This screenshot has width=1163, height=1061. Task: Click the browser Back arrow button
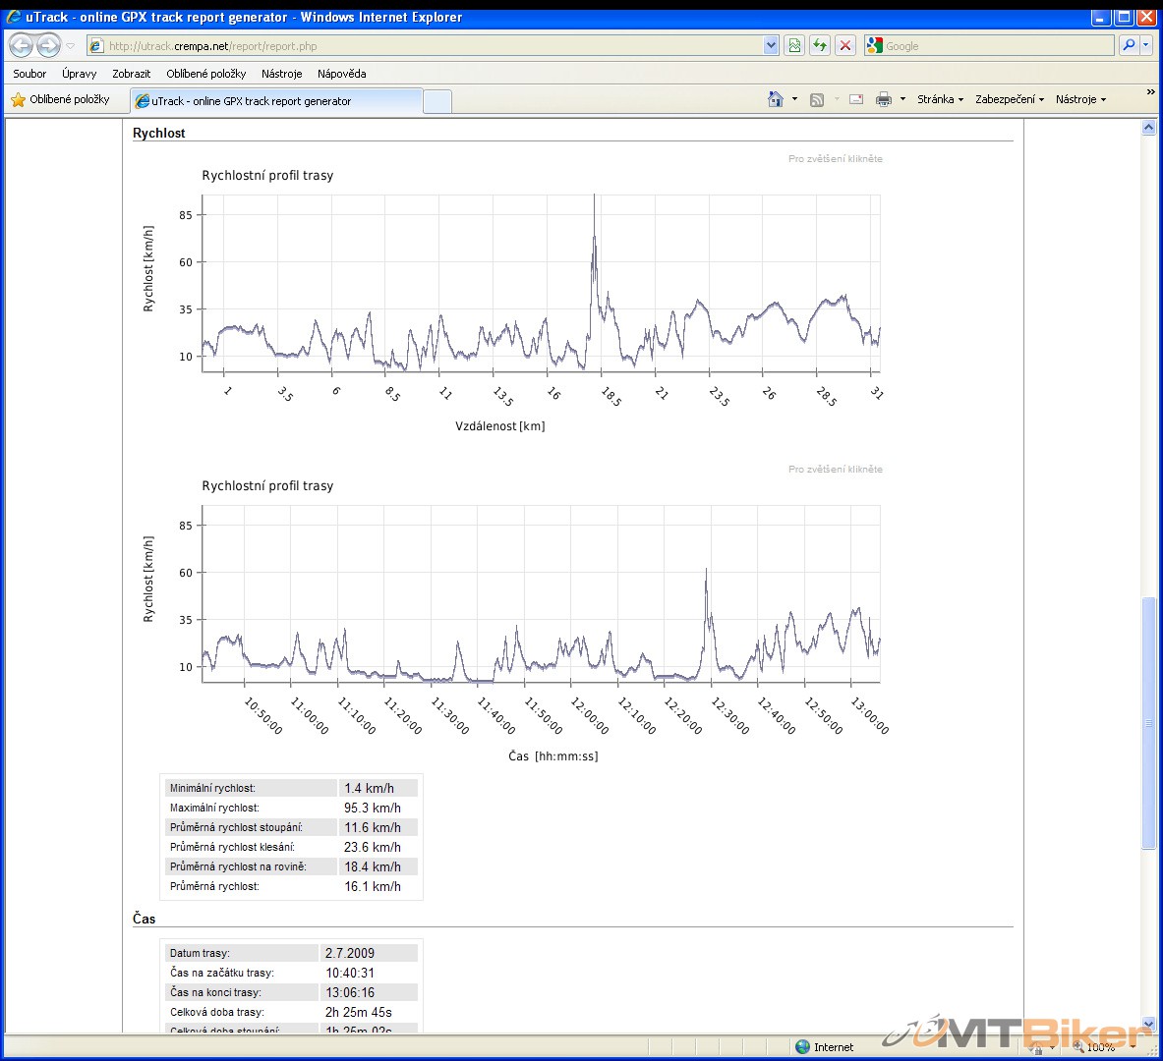coord(21,45)
